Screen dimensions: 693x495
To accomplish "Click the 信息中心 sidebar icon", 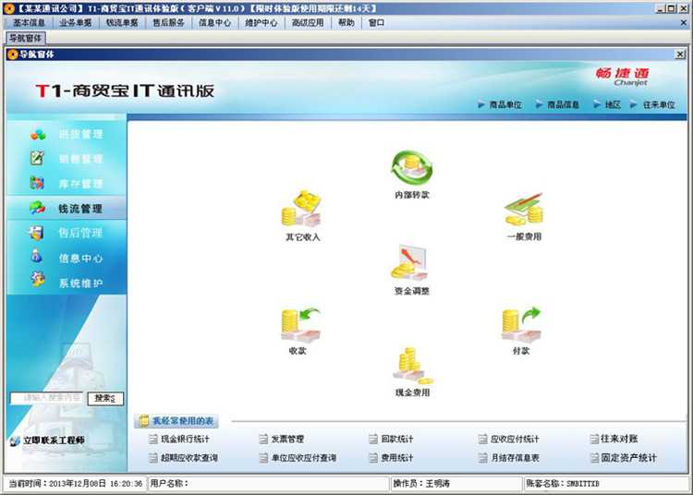I will pos(37,257).
